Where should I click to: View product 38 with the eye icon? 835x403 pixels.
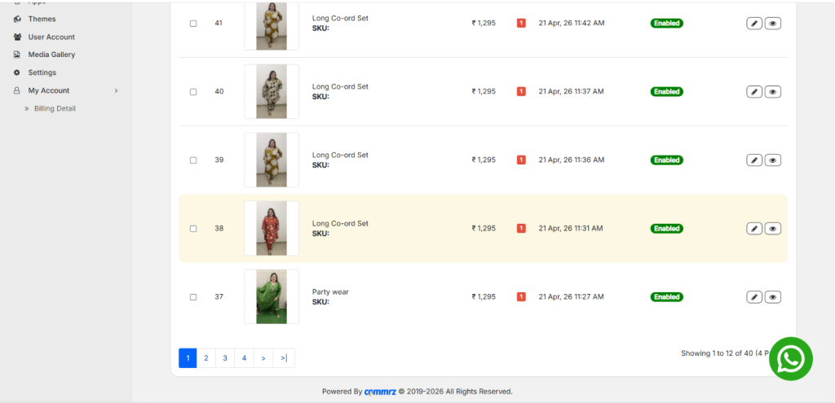pyautogui.click(x=773, y=229)
